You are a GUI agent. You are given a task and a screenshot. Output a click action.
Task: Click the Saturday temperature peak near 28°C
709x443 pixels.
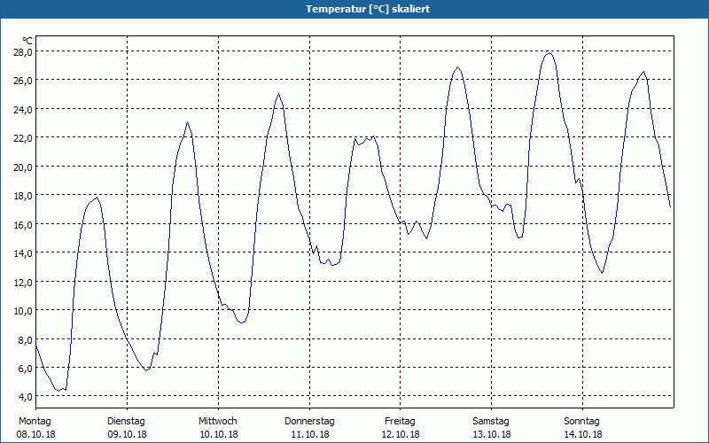tap(549, 53)
